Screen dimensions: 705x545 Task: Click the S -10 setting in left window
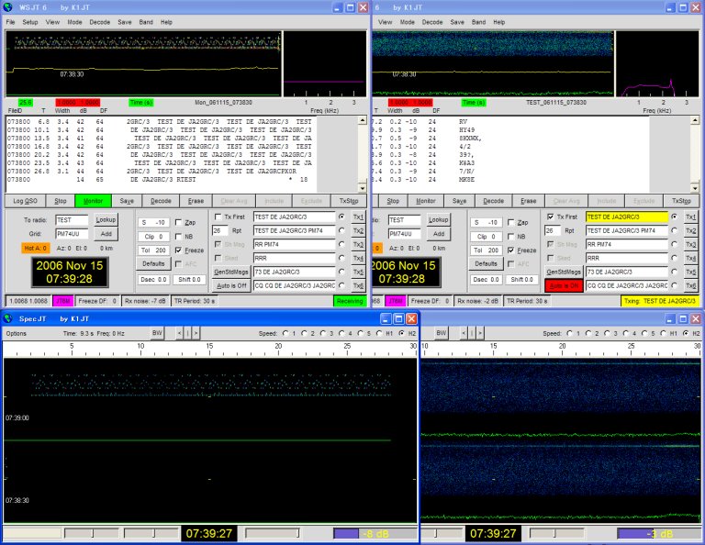click(153, 222)
